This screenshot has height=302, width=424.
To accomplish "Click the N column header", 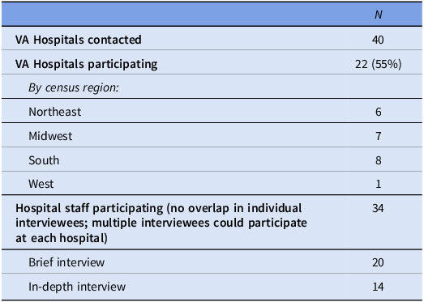I will coord(379,15).
